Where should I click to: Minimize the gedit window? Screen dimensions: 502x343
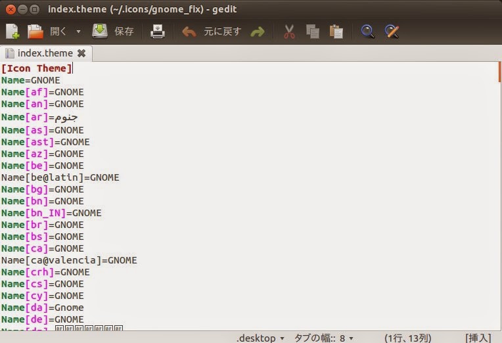[22, 10]
